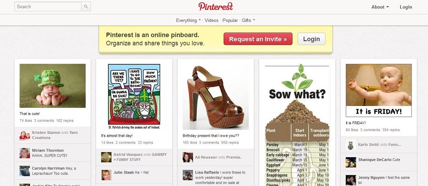This screenshot has width=428, height=186.
Task: Focus the Search input field
Action: pos(48,7)
